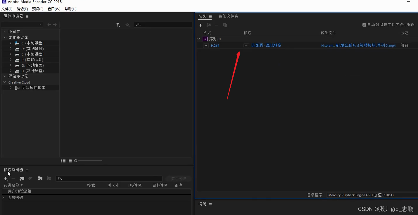The width and height of the screenshot is (418, 215).
Task: Switch to the 监视文件夹 tab
Action: point(229,16)
